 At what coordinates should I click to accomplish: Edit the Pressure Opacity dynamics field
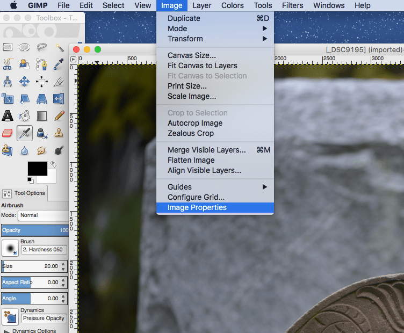click(44, 318)
